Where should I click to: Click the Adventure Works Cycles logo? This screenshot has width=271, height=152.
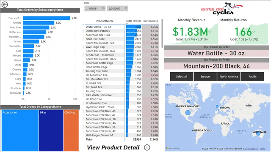[x=222, y=8]
